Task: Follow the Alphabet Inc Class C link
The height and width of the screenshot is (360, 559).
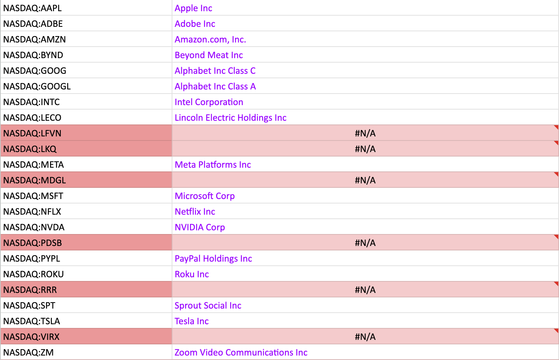Action: pos(215,71)
